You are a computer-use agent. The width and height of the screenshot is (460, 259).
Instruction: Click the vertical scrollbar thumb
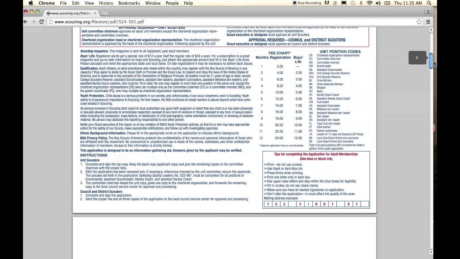click(x=431, y=60)
